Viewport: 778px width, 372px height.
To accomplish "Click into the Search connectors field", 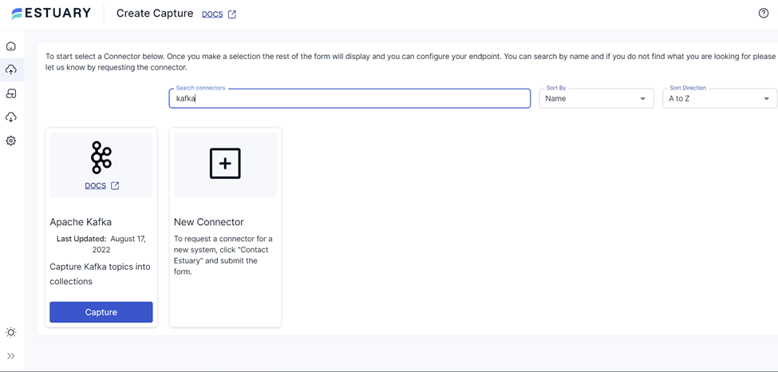I will pos(350,99).
